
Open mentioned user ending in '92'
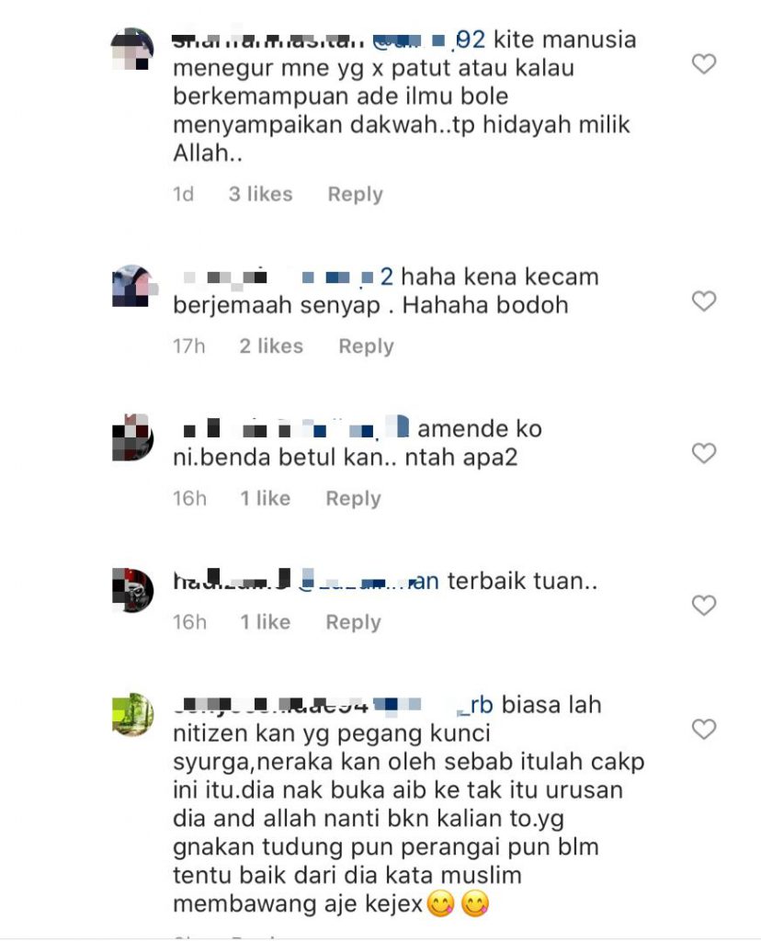pyautogui.click(x=428, y=40)
